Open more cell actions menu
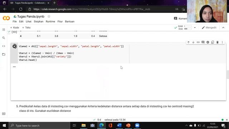The height and width of the screenshot is (129, 229). [x=222, y=42]
